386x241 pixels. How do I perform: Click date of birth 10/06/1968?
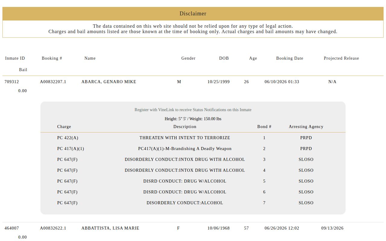click(219, 228)
